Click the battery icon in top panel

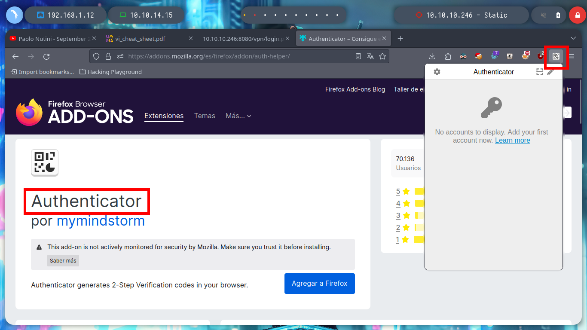558,15
